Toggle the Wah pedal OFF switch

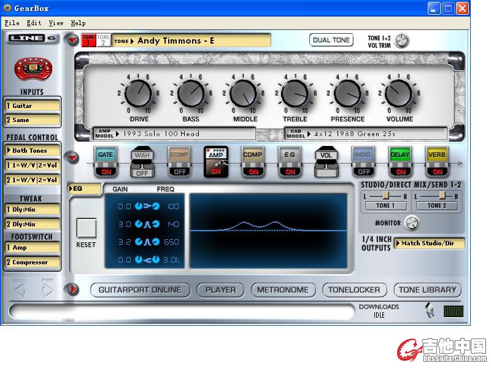pyautogui.click(x=142, y=174)
